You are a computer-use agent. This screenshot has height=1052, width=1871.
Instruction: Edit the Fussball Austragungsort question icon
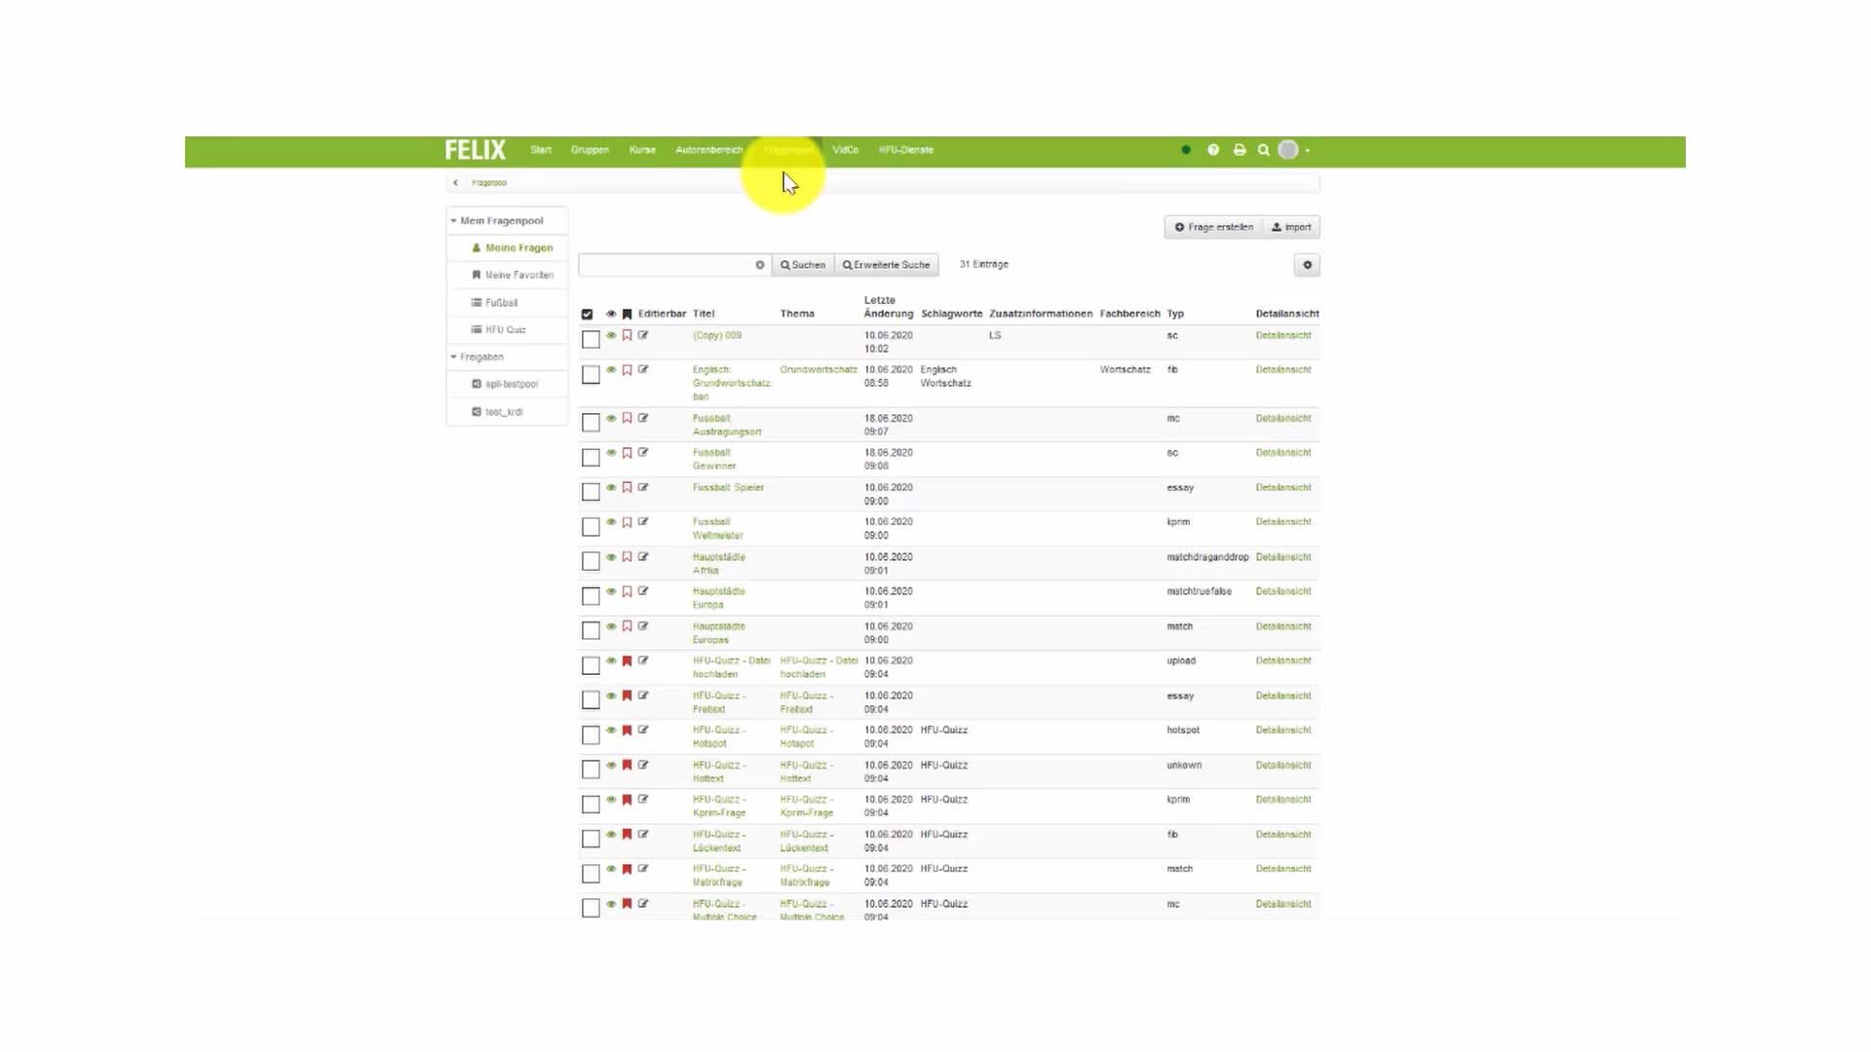coord(643,418)
